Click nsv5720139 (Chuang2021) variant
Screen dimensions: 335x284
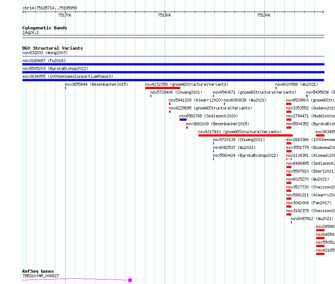[239, 140]
